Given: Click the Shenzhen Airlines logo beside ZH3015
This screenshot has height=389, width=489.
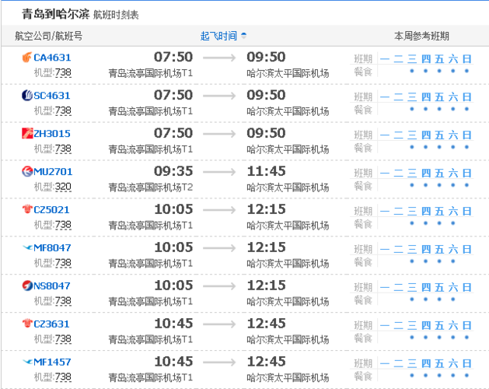Looking at the screenshot, I should coord(26,134).
